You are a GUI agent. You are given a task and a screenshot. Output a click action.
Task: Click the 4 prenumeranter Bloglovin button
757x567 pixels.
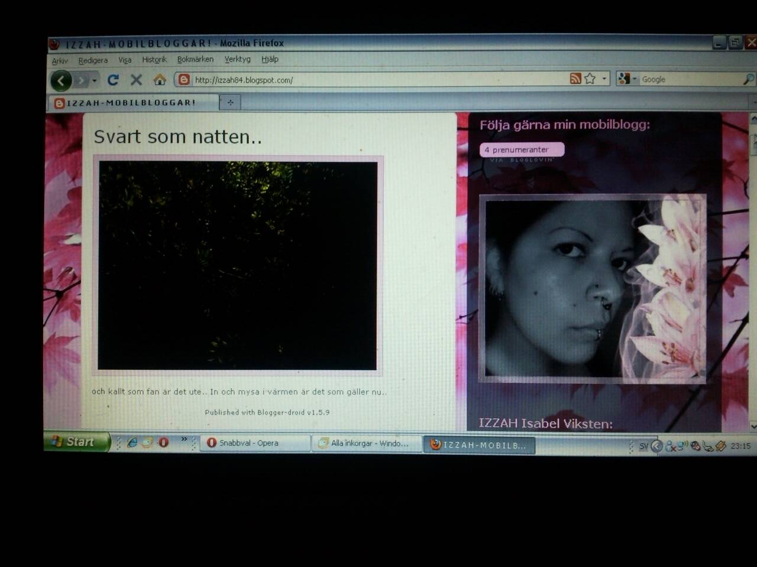522,150
